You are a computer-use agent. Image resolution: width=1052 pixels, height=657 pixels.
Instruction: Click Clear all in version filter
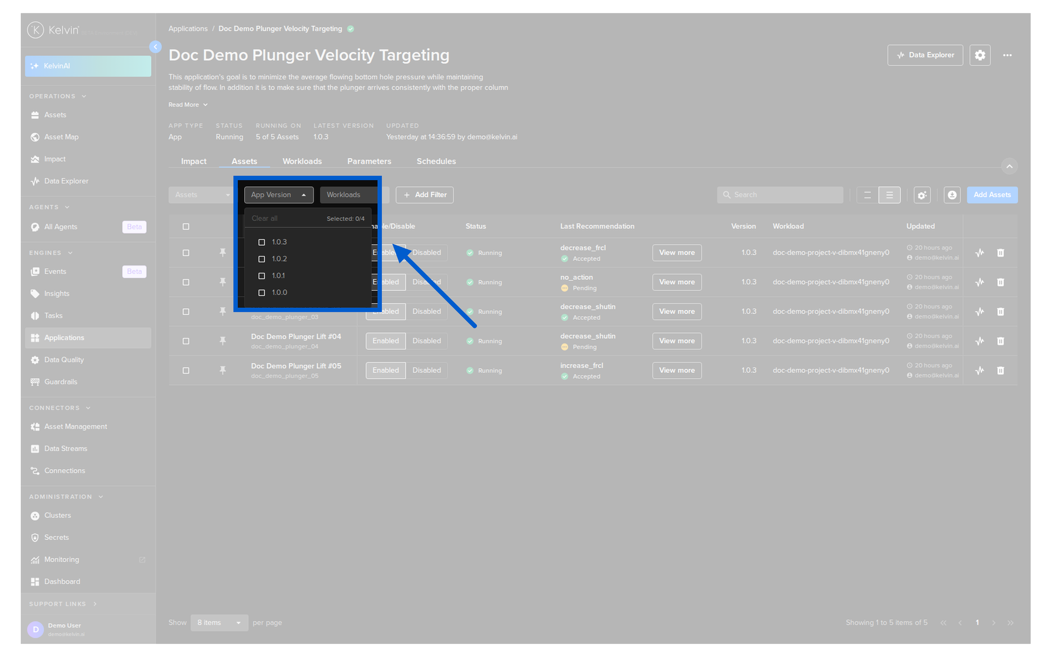pyautogui.click(x=264, y=218)
